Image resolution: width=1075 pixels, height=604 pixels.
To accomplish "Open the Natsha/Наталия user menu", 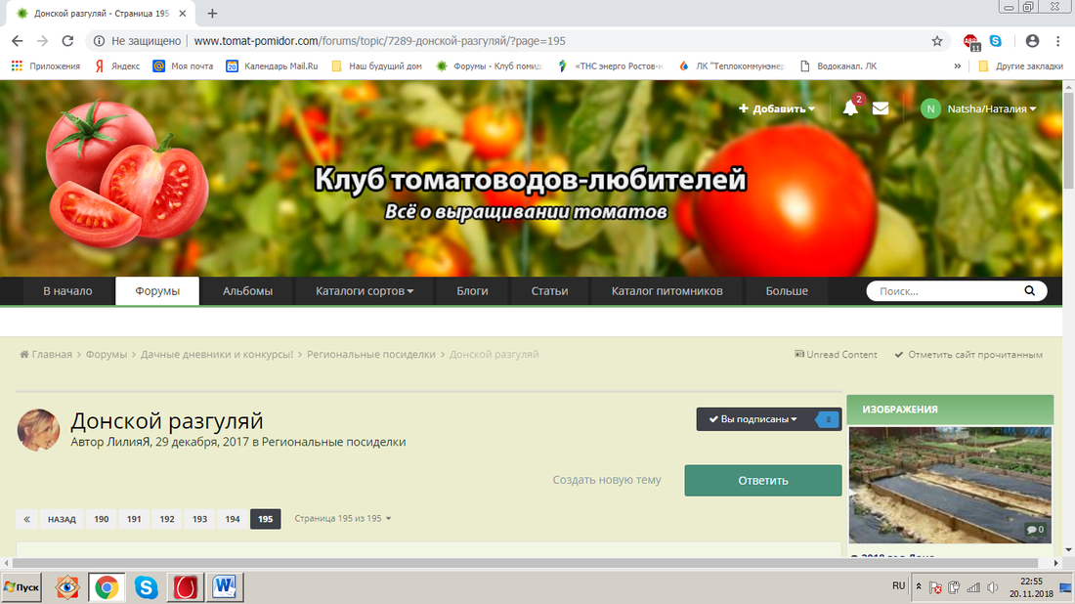I will click(978, 109).
